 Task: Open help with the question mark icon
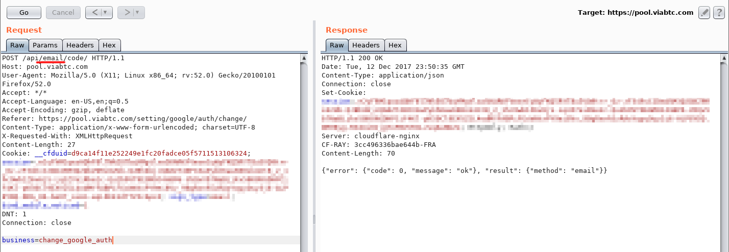click(x=718, y=12)
